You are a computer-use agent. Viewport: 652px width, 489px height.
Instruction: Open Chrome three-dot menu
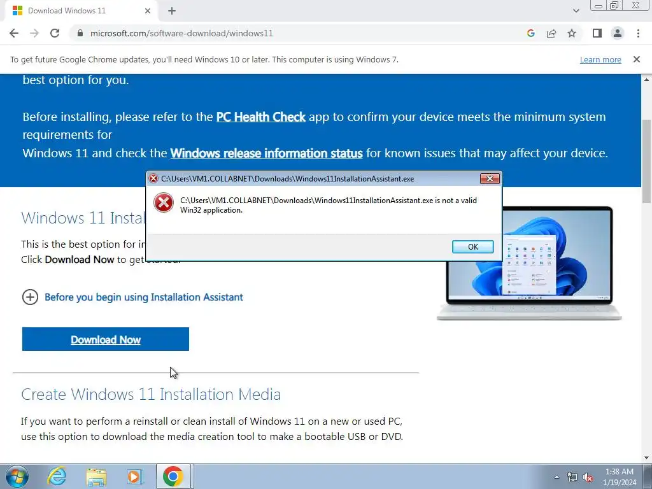tap(638, 33)
